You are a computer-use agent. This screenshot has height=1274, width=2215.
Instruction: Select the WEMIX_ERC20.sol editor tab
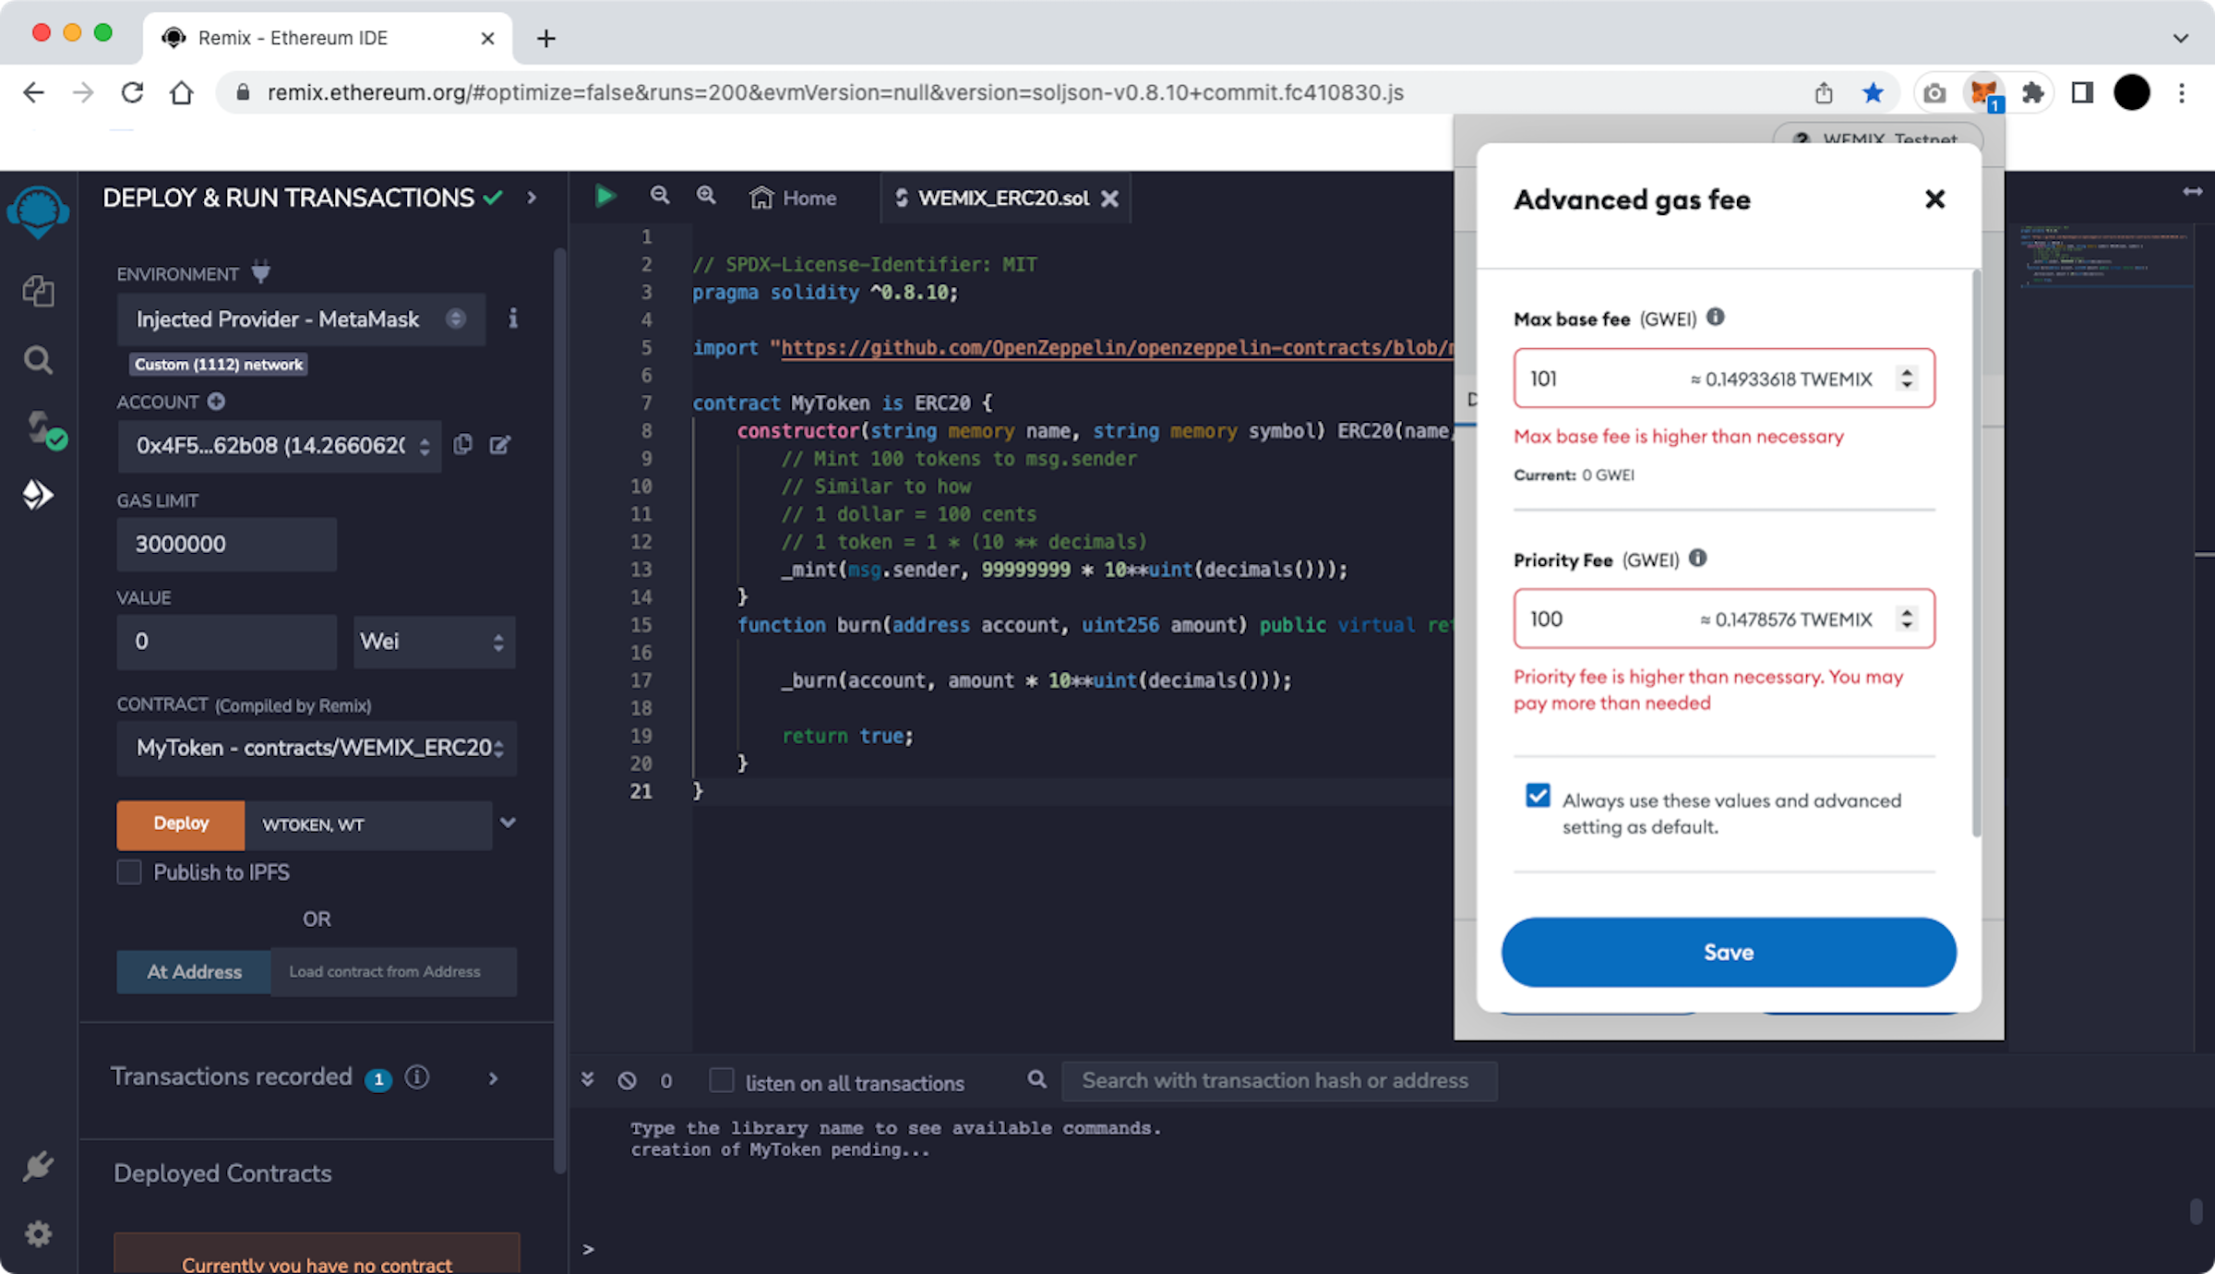1003,198
